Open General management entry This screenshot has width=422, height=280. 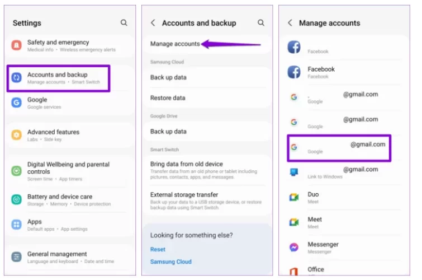[x=57, y=257]
